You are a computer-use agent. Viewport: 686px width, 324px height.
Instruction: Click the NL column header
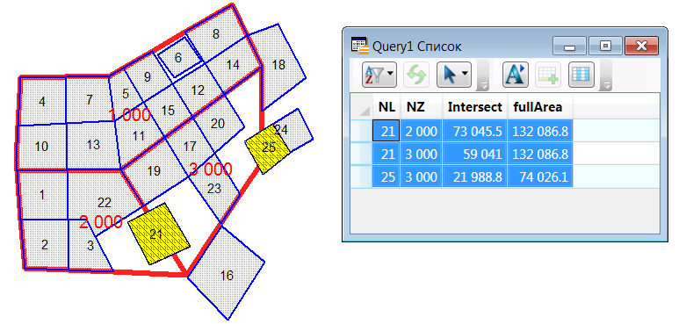tap(386, 107)
